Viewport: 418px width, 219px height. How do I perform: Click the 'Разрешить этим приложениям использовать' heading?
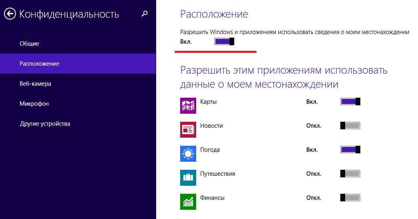pyautogui.click(x=283, y=77)
